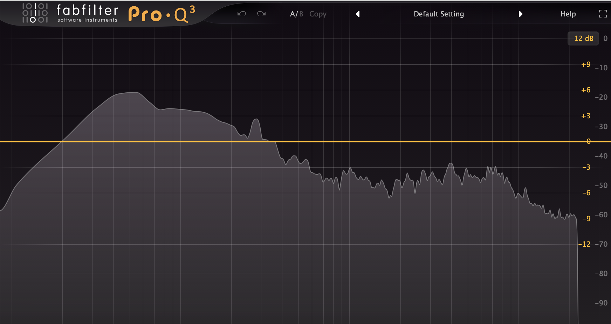Click the Default Setting preset name
The image size is (611, 324).
439,14
